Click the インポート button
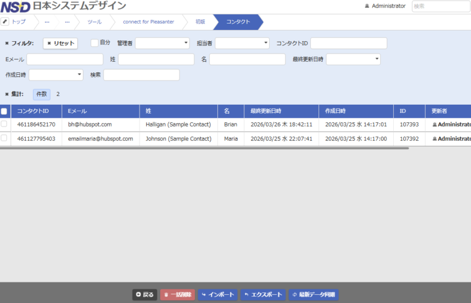471x303 pixels. pos(217,295)
